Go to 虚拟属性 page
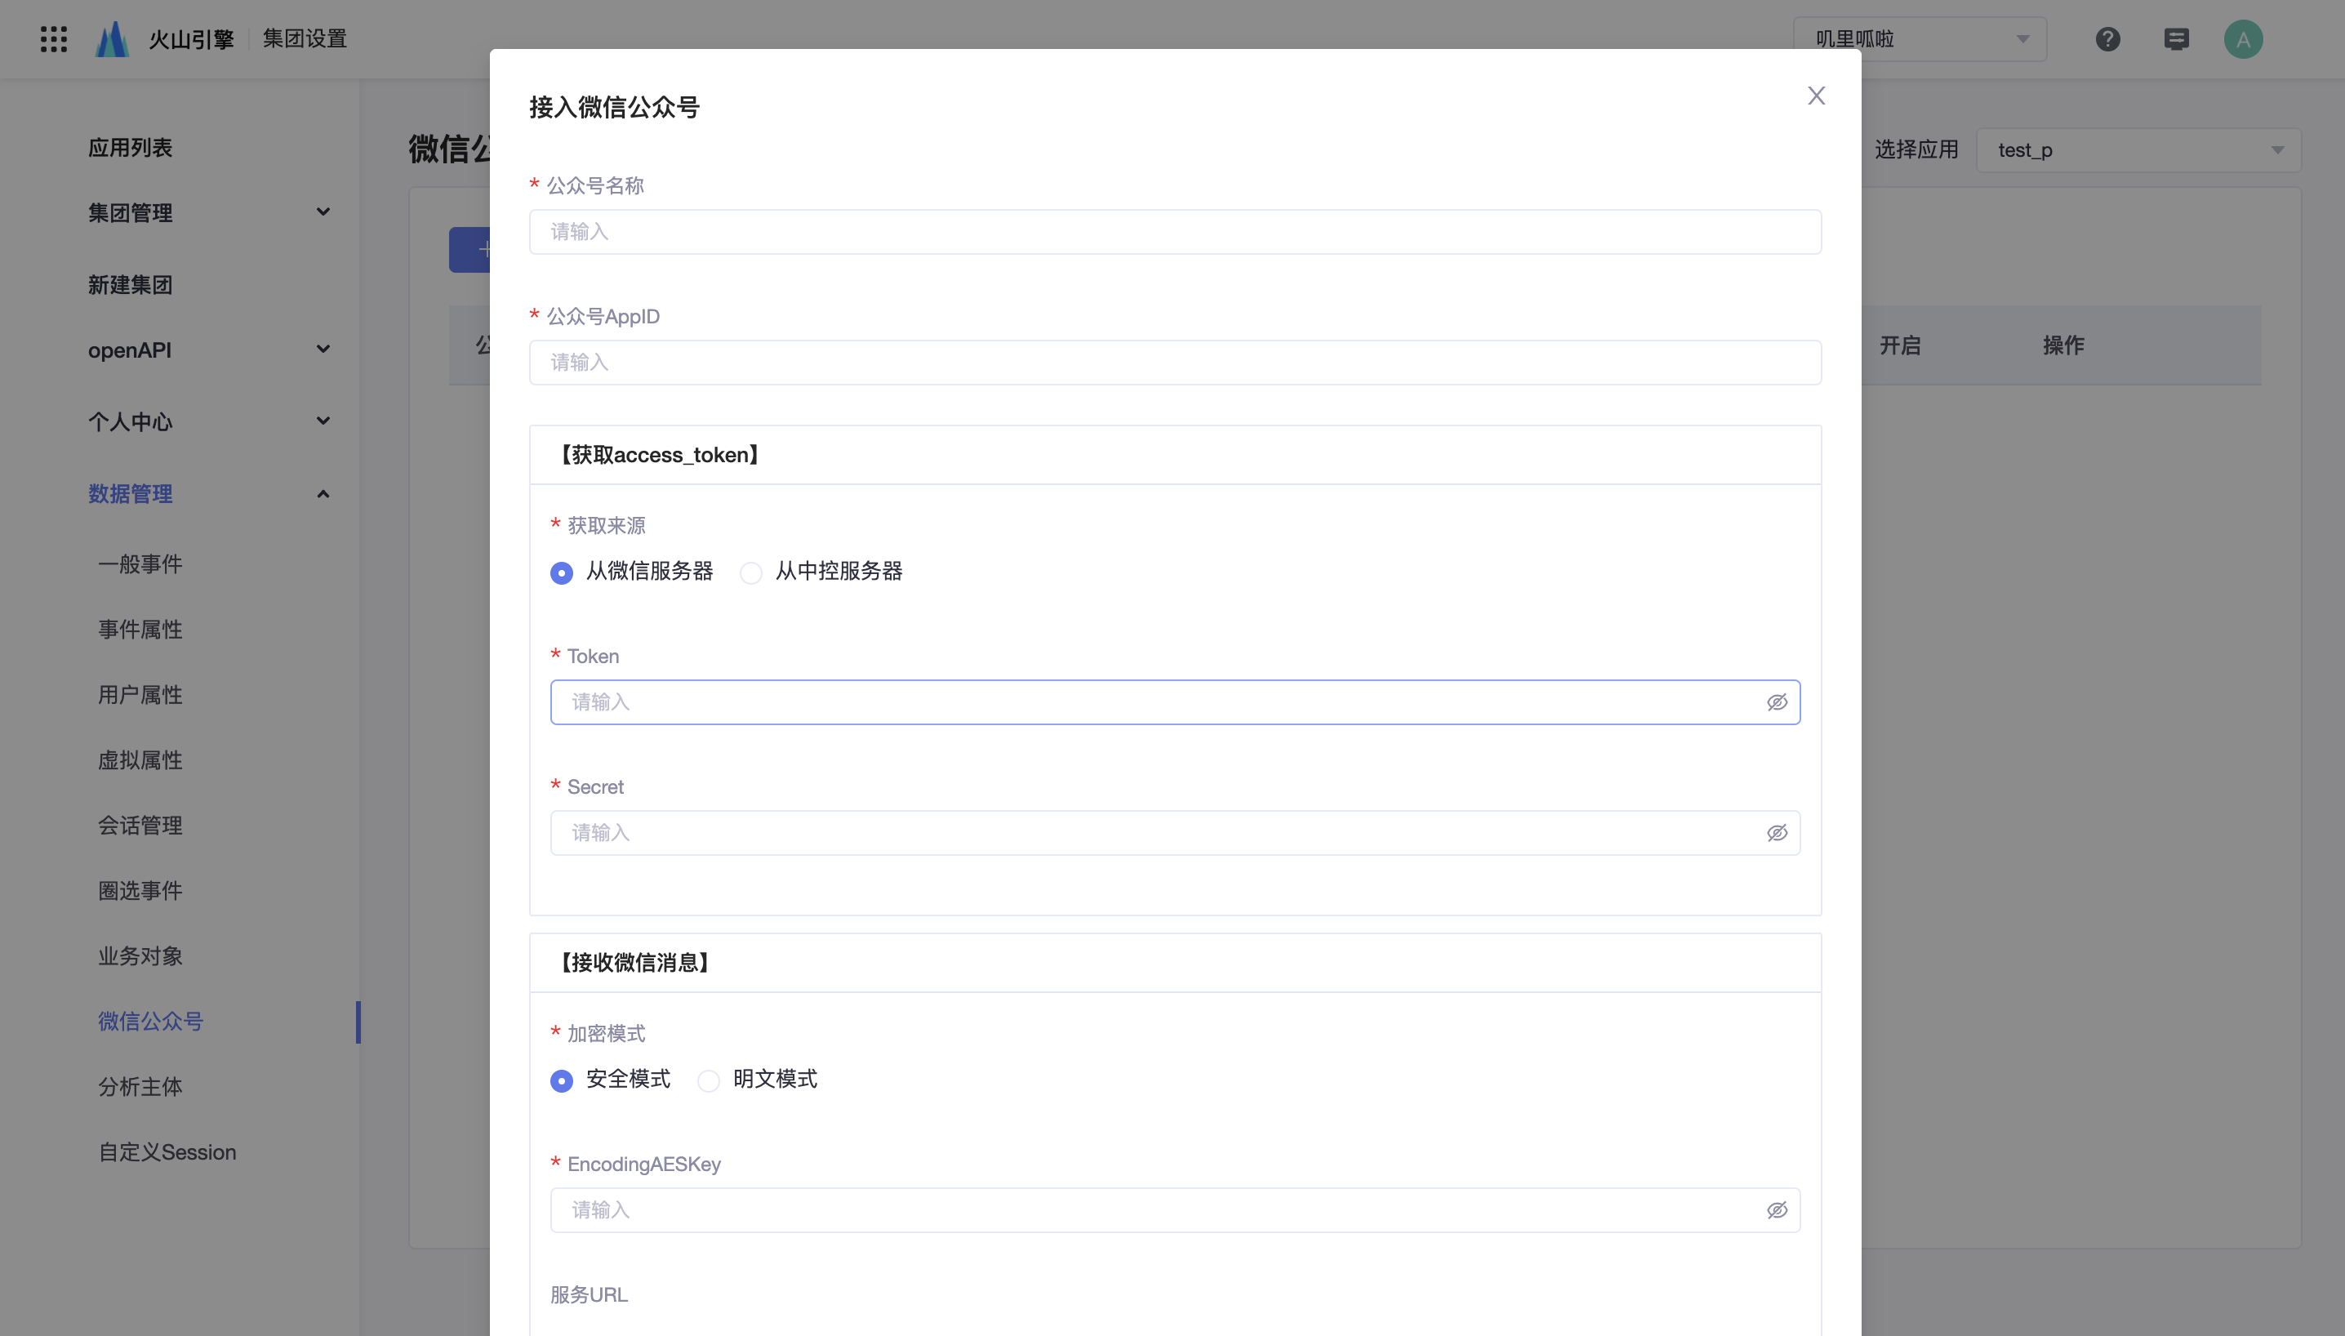This screenshot has width=2345, height=1336. (140, 759)
